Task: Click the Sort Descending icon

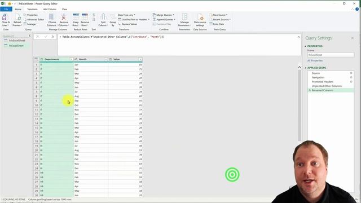Action: coord(94,20)
